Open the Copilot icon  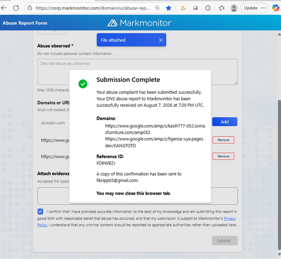(276, 8)
